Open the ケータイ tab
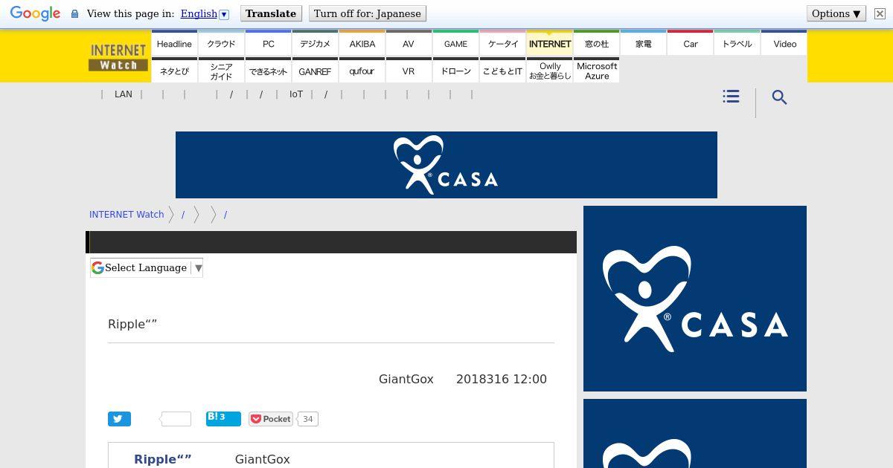This screenshot has width=893, height=468. point(502,43)
